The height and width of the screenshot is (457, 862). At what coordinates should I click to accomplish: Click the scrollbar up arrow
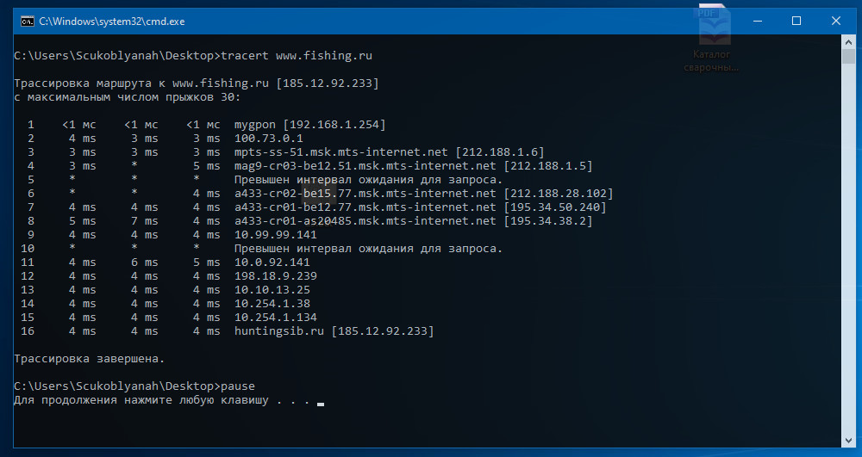(848, 42)
